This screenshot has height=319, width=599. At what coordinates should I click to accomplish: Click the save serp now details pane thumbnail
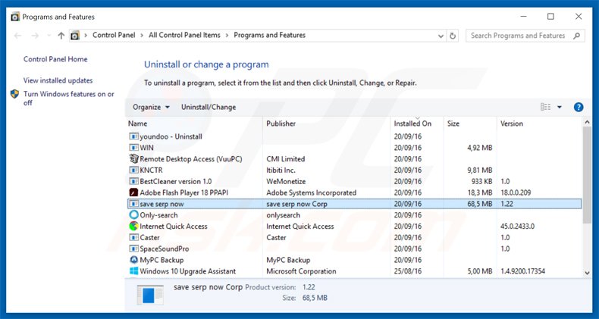[150, 295]
